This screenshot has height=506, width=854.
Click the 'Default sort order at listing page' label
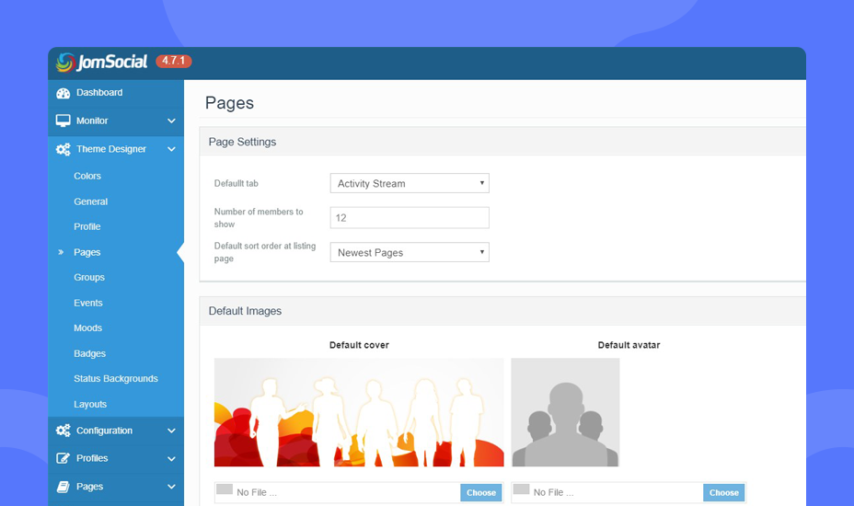point(265,252)
